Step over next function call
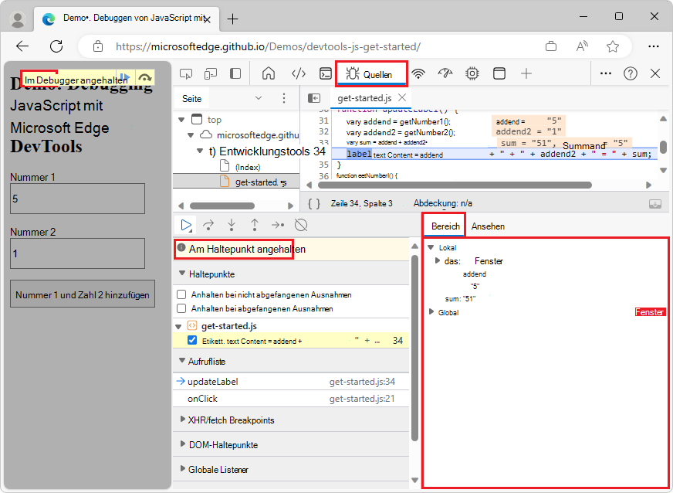This screenshot has height=493, width=673. (x=208, y=225)
